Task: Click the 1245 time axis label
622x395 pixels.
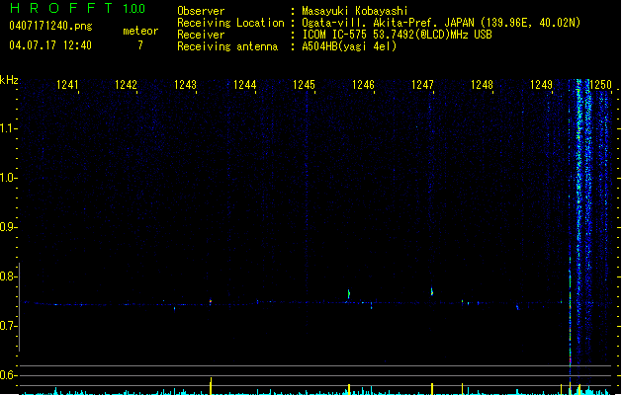Action: pyautogui.click(x=304, y=85)
